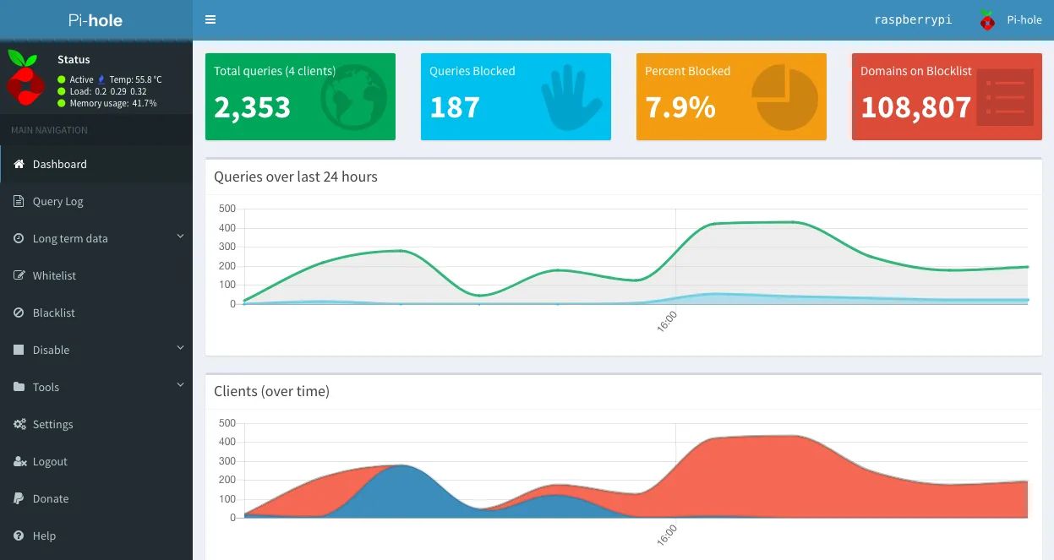Select Dashboard in the navigation menu
This screenshot has width=1054, height=560.
point(59,164)
